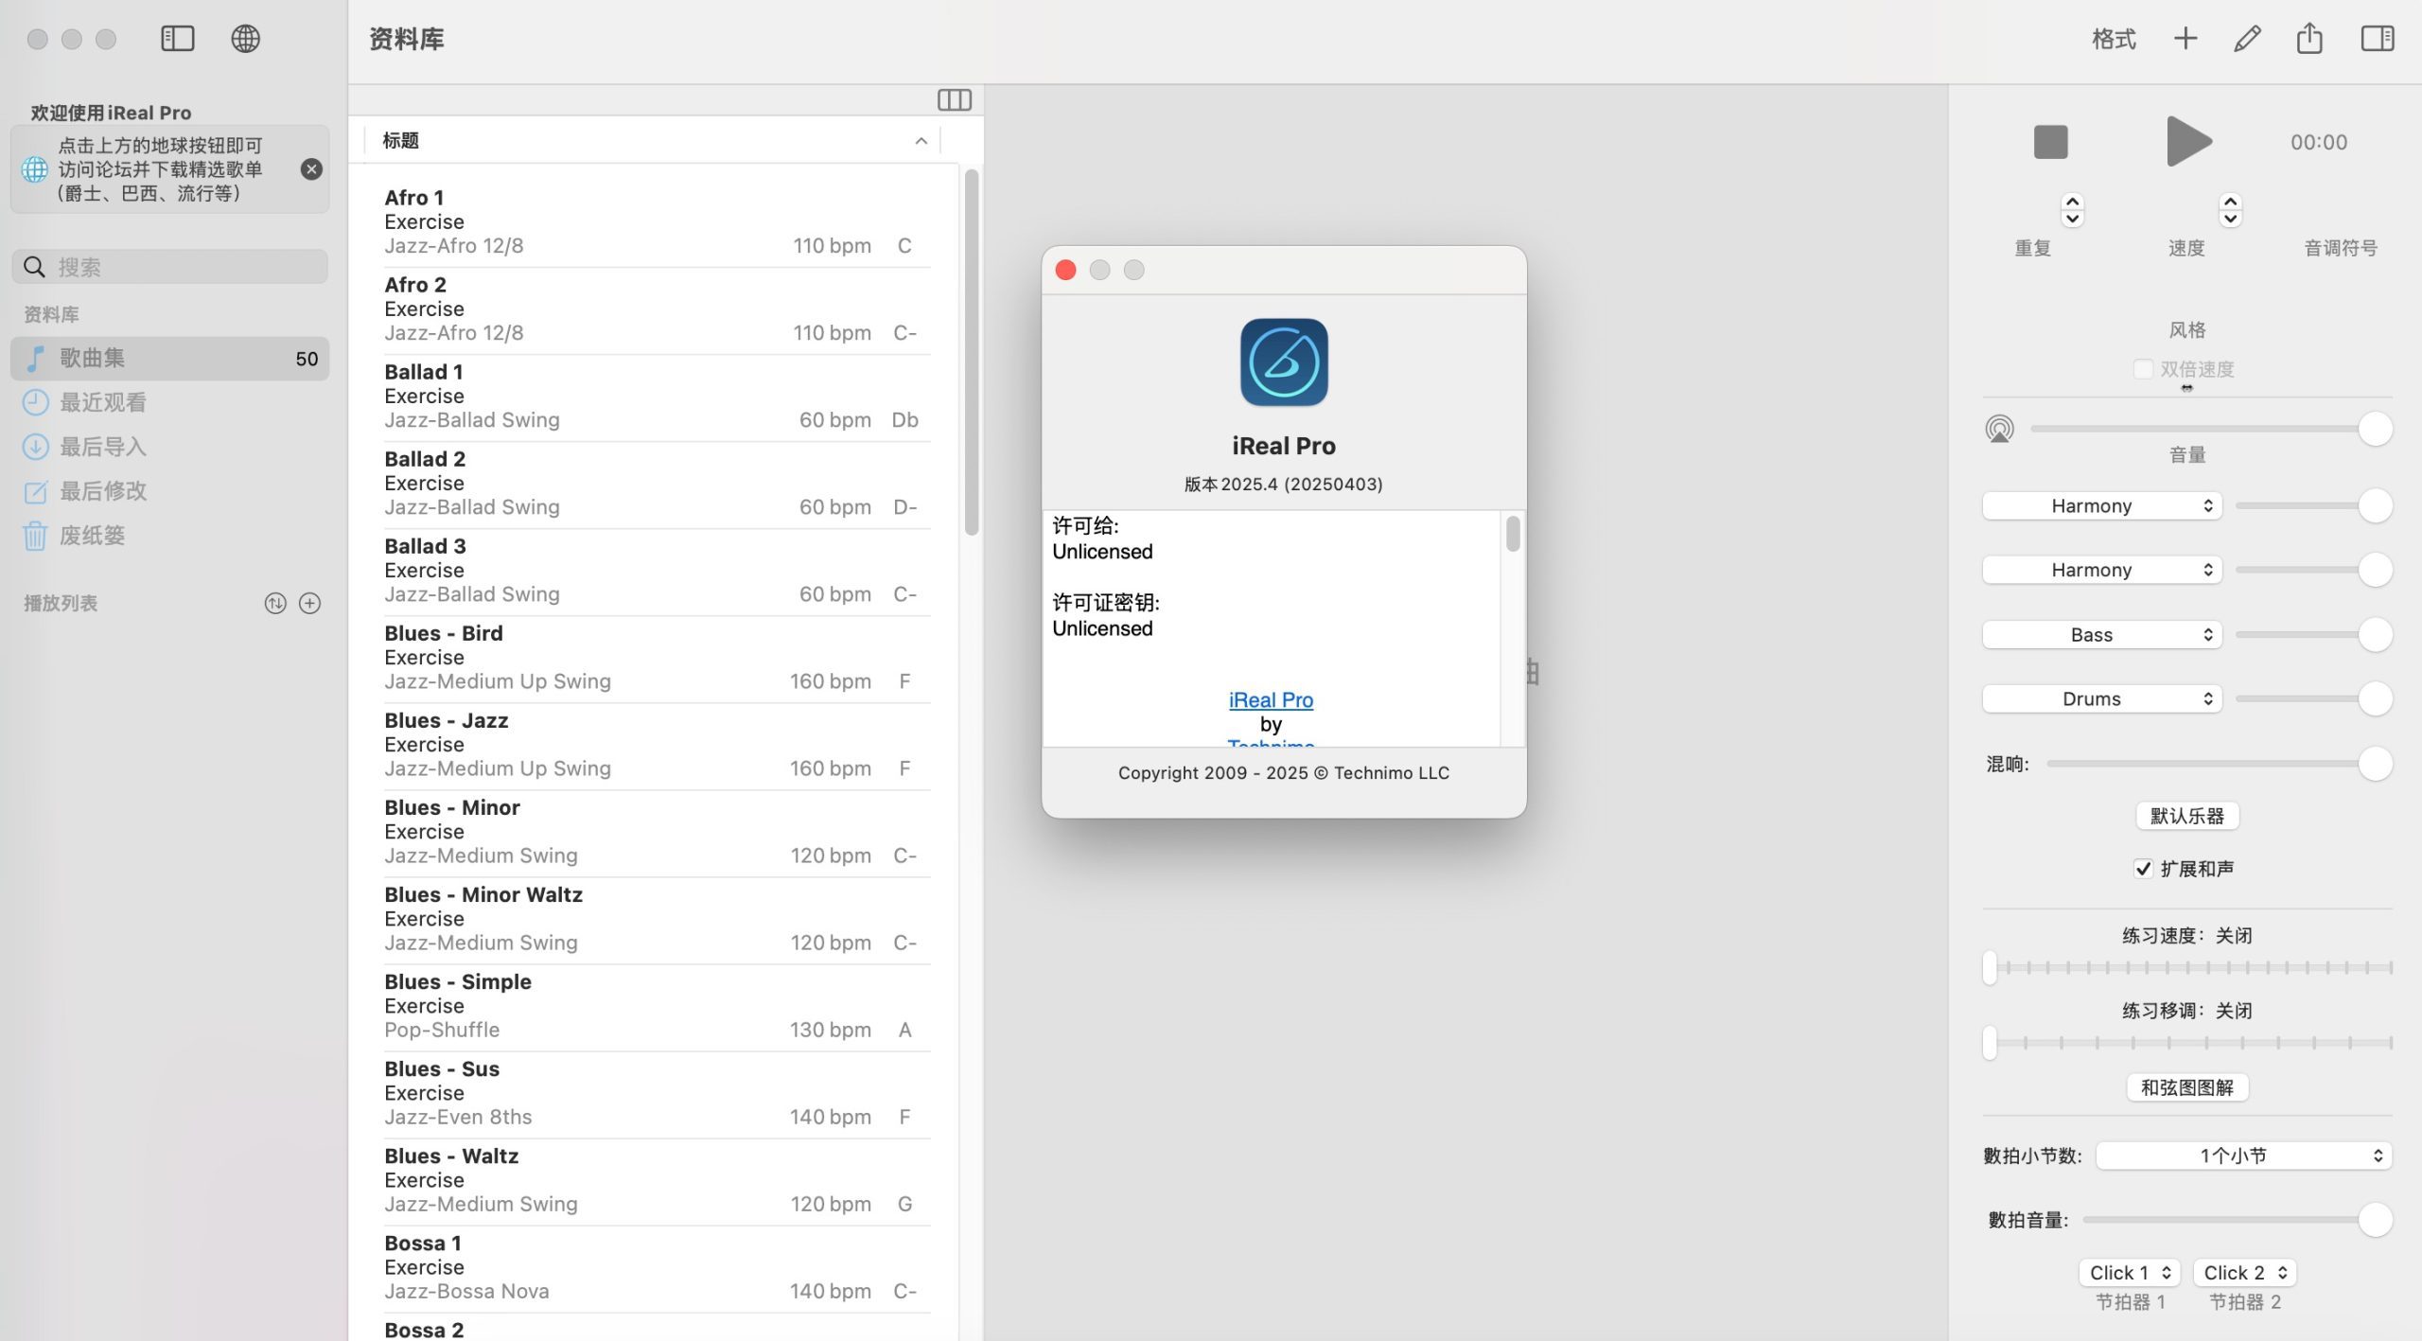Add a new playlist with plus icon
The width and height of the screenshot is (2422, 1341).
(x=309, y=604)
